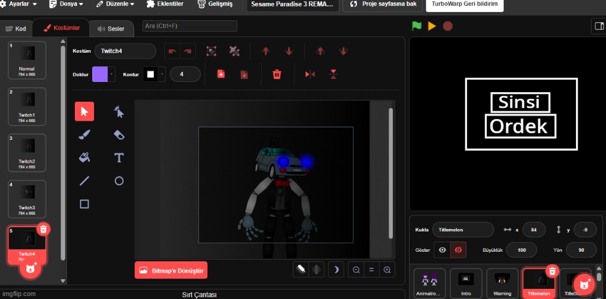Viewport: 606px width, 299px height.
Task: Select the Circle shape tool
Action: tap(119, 181)
